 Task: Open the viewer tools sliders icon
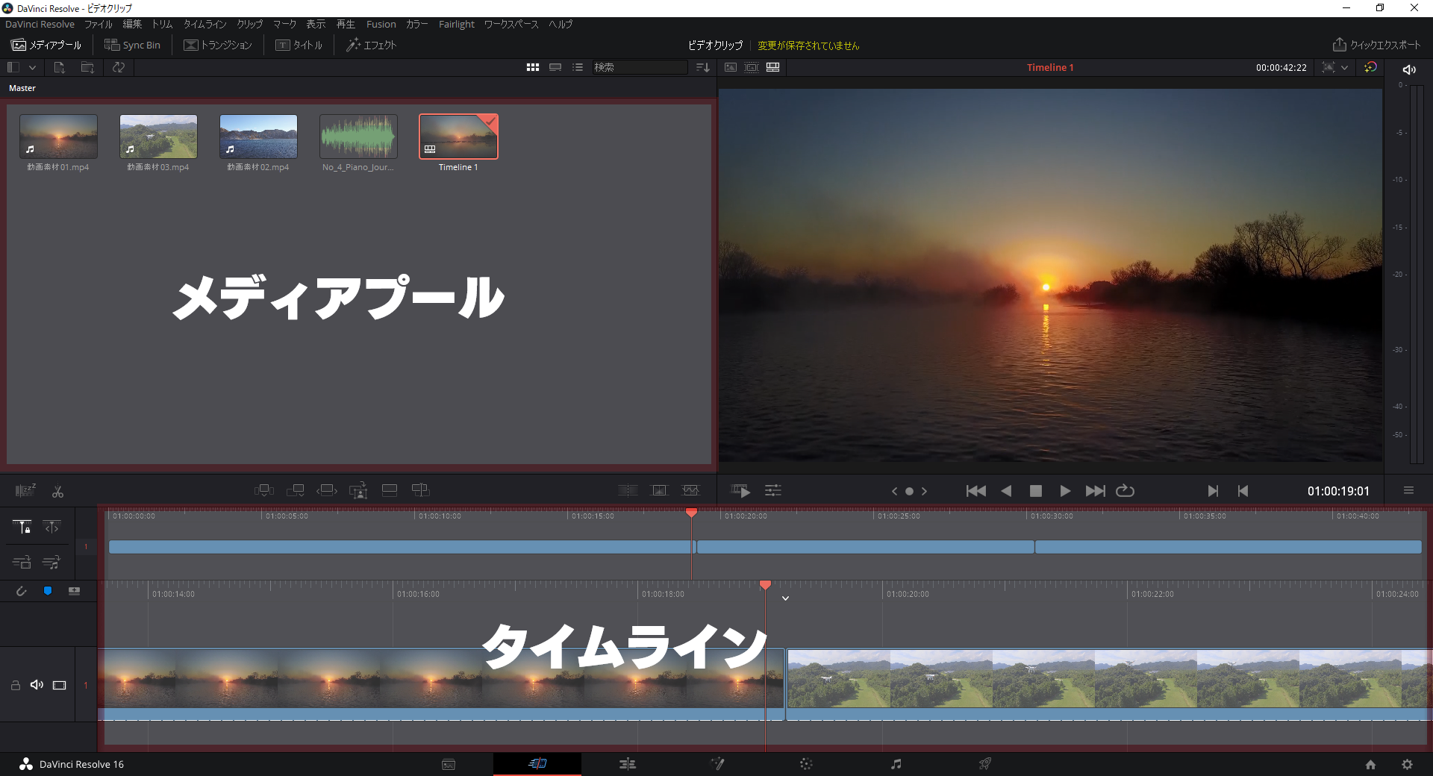773,490
